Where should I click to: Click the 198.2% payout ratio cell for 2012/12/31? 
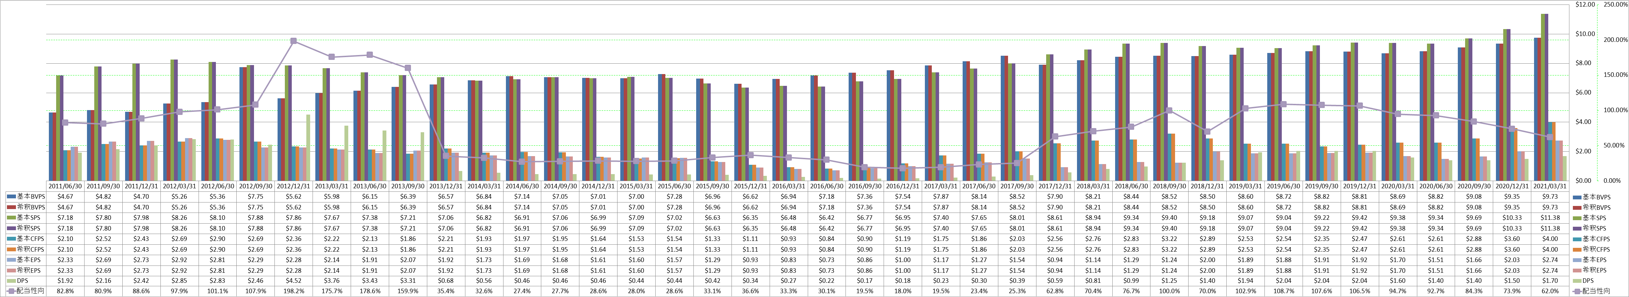pyautogui.click(x=294, y=291)
